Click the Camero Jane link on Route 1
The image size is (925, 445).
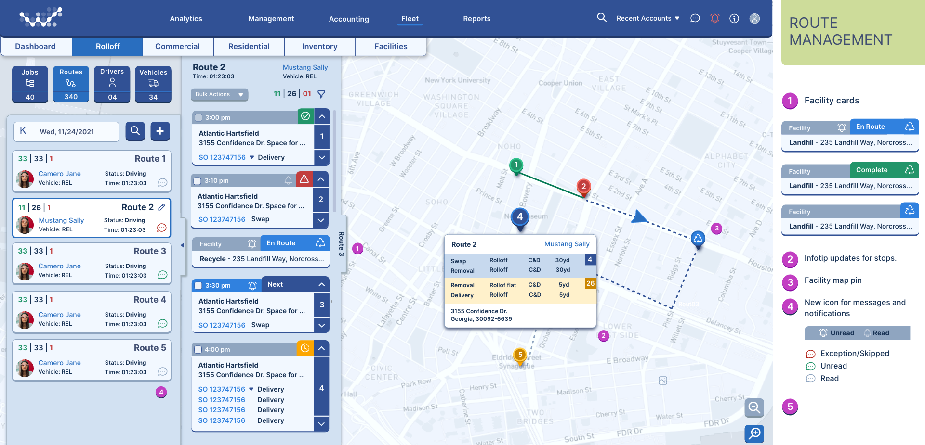[x=59, y=174]
